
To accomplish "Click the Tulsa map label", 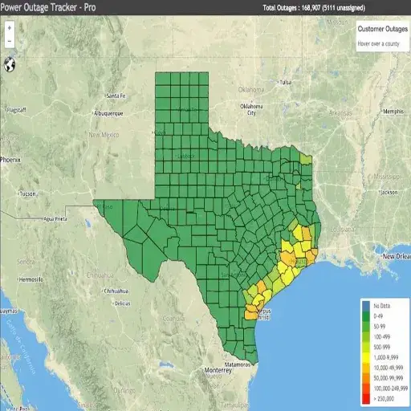I will click(x=285, y=83).
